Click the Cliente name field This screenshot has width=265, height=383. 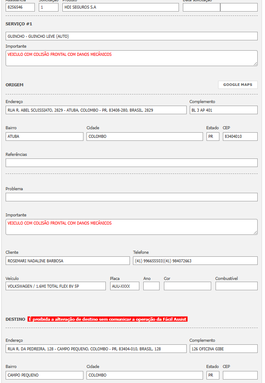[68, 261]
